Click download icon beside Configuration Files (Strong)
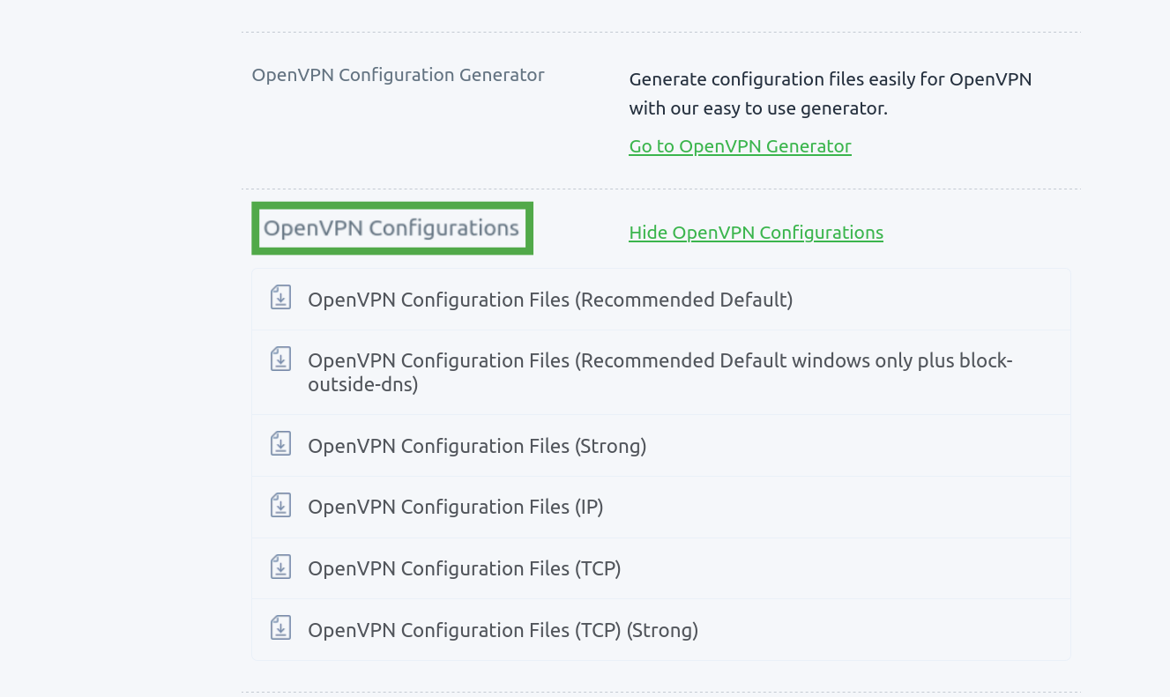Image resolution: width=1170 pixels, height=697 pixels. click(280, 444)
